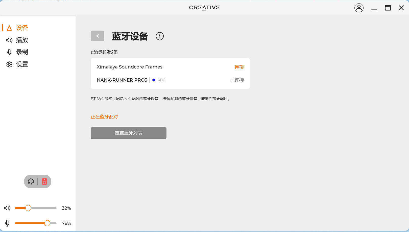Click 重置蓝牙列表 reset button

(x=129, y=133)
